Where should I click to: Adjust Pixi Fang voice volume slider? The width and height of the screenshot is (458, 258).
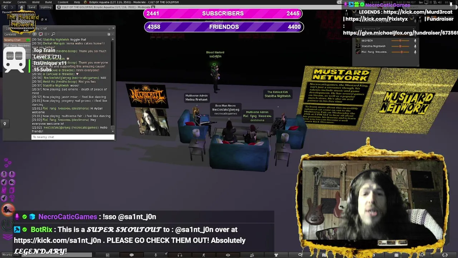click(x=400, y=52)
